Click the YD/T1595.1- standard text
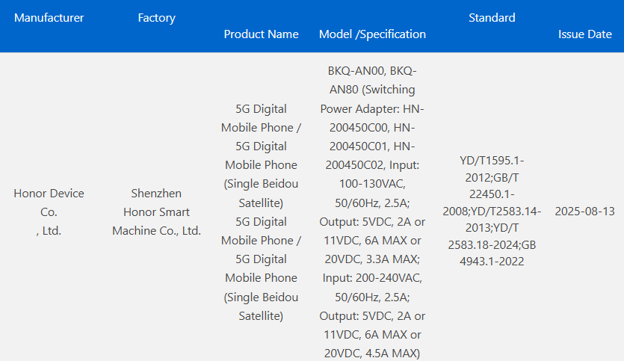 492,161
